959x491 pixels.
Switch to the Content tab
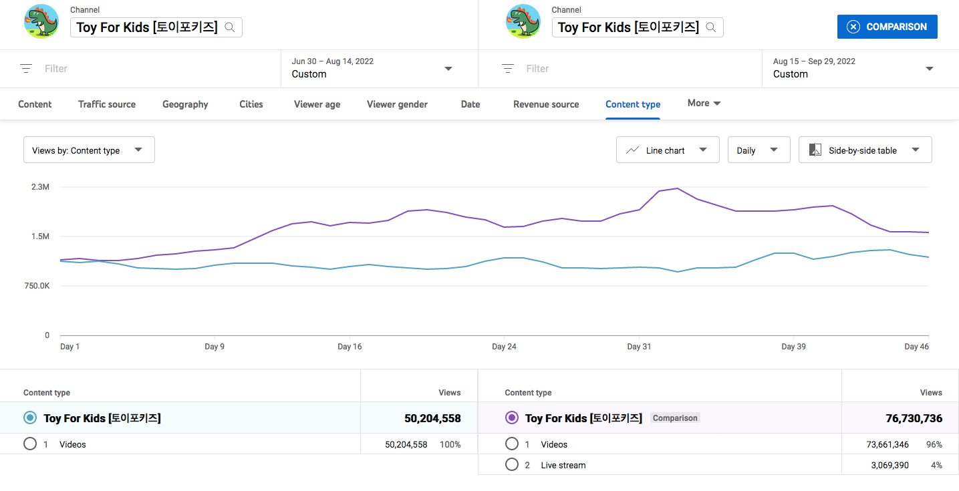click(x=35, y=104)
